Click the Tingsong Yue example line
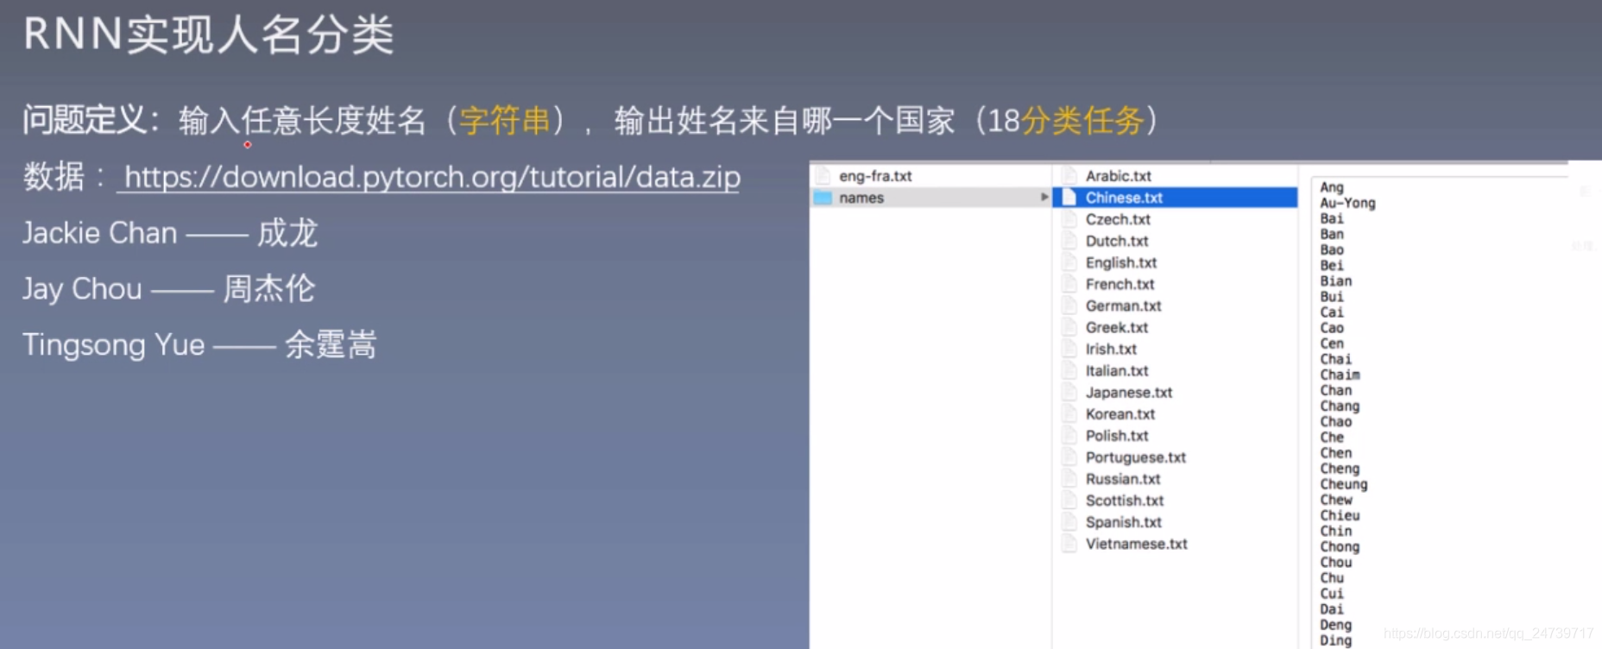Screen dimensions: 1602x649 (199, 345)
